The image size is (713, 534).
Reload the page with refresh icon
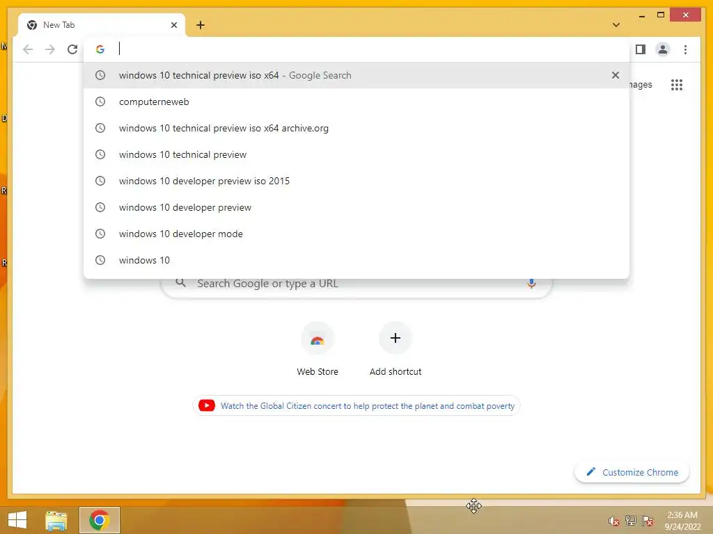[x=72, y=49]
